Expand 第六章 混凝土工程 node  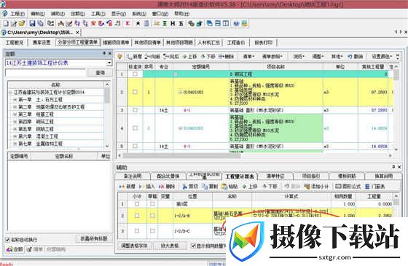pyautogui.click(x=15, y=136)
